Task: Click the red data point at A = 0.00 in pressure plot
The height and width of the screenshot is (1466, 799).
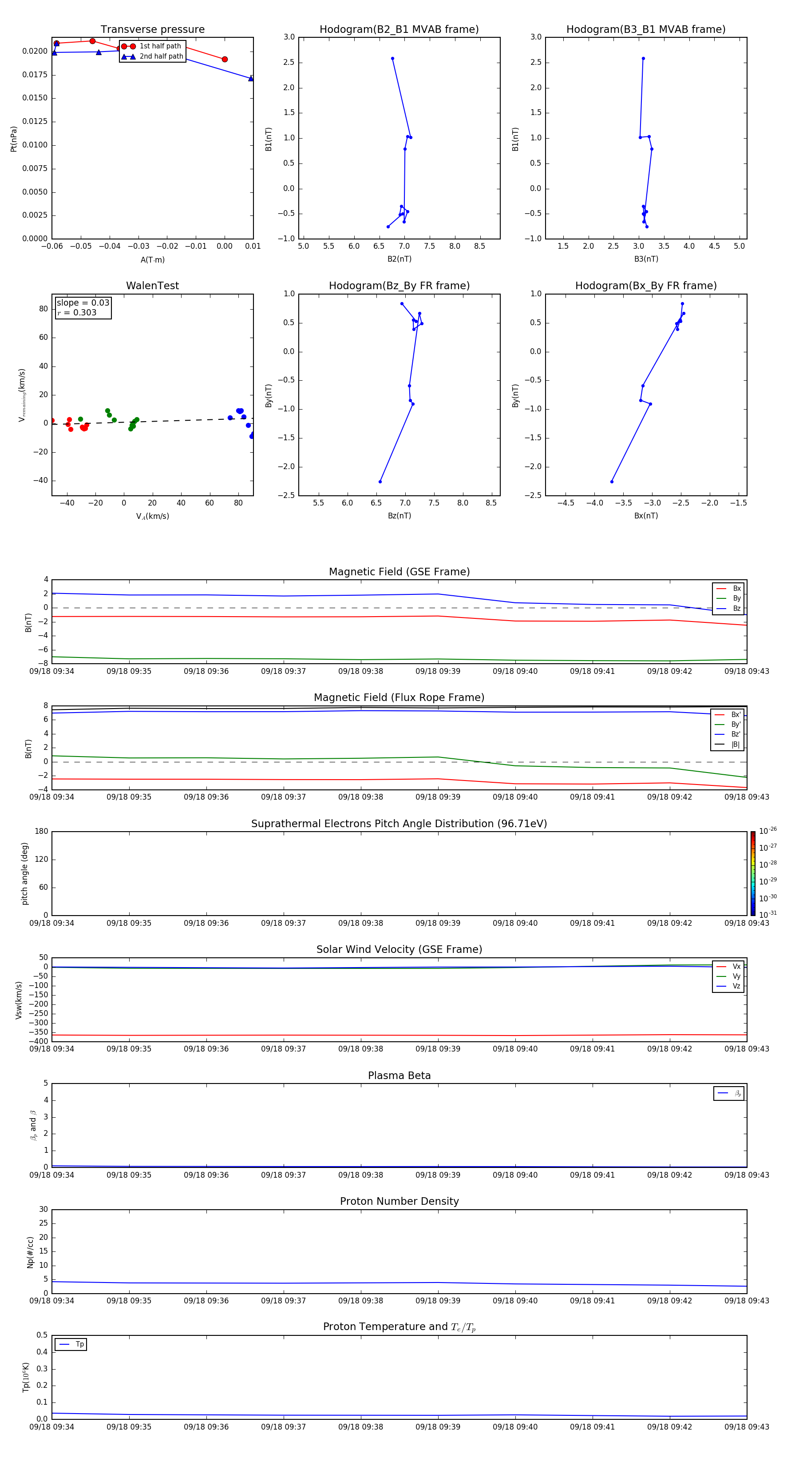Action: (x=225, y=59)
